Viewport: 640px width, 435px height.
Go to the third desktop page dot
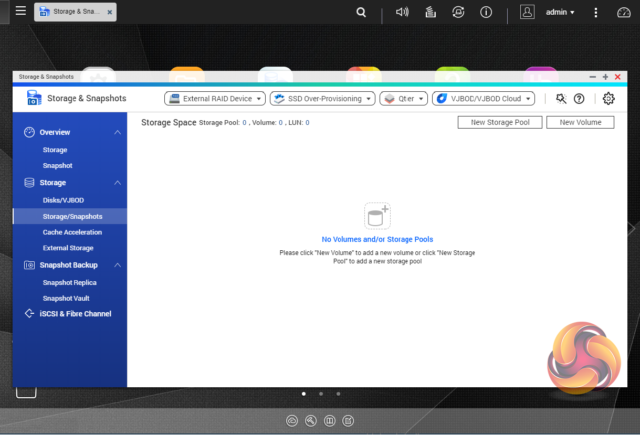click(x=338, y=394)
